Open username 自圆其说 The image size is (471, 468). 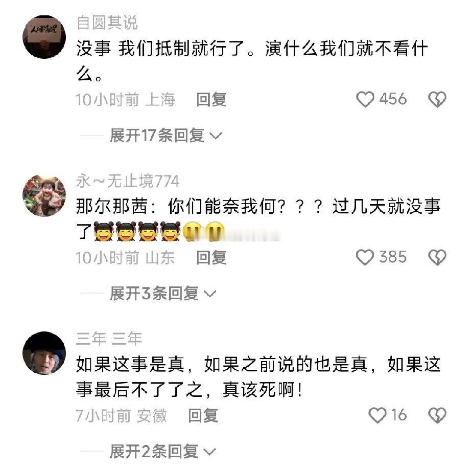(x=107, y=23)
